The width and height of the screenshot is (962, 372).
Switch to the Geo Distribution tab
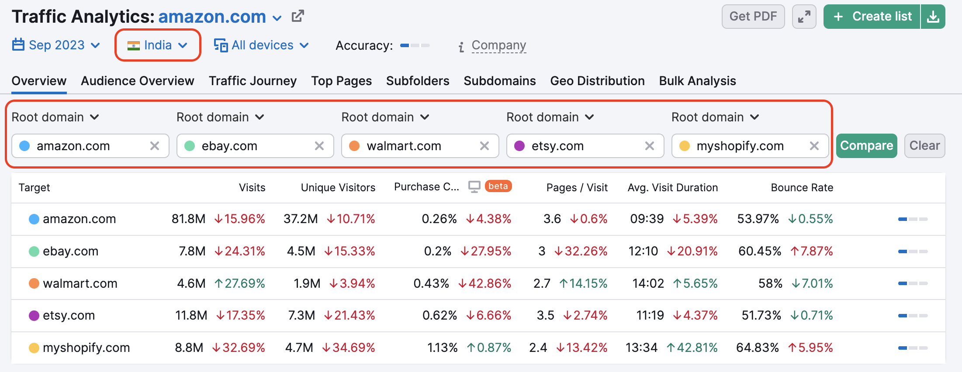[x=597, y=81]
